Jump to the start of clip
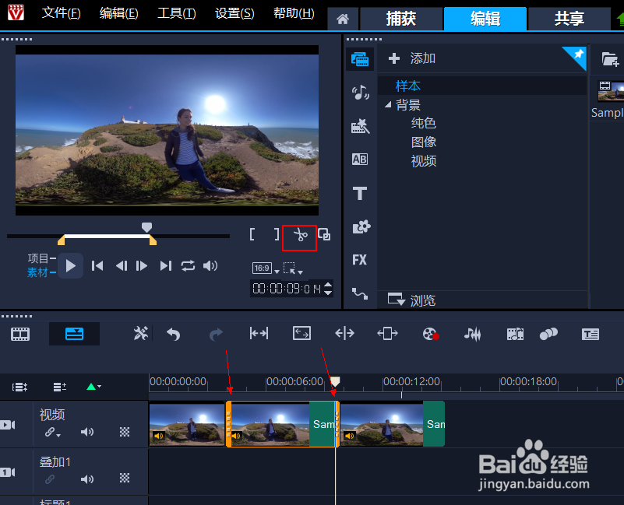 click(x=97, y=265)
